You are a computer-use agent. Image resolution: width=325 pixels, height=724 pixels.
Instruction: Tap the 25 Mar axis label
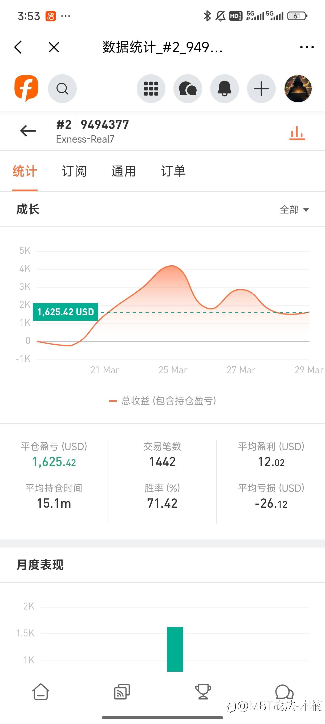pos(173,370)
